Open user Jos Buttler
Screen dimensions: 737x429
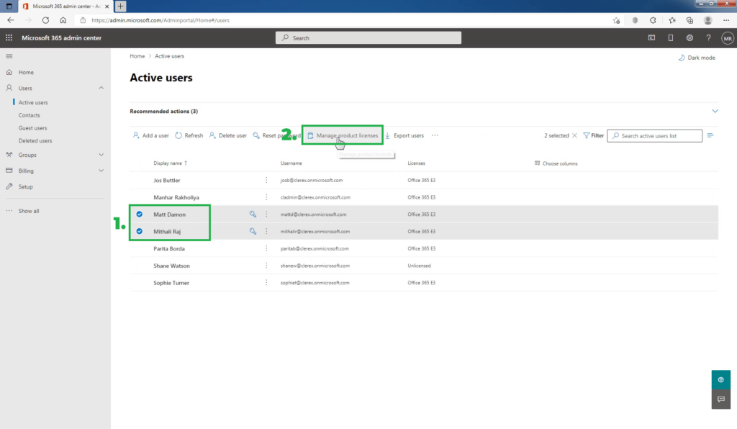click(x=167, y=180)
